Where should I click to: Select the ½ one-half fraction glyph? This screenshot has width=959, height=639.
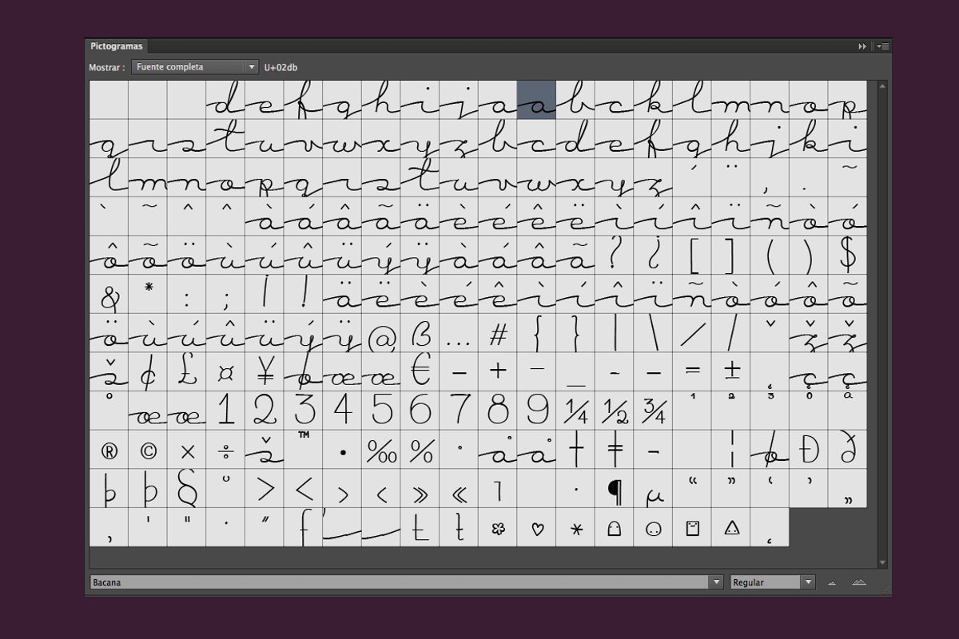click(615, 411)
